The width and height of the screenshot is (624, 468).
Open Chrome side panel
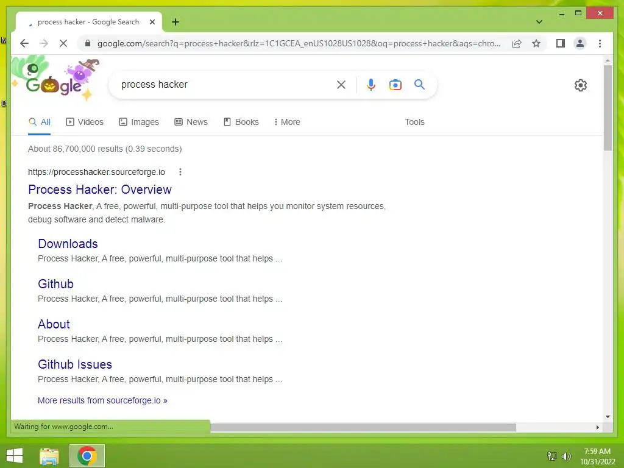point(561,43)
